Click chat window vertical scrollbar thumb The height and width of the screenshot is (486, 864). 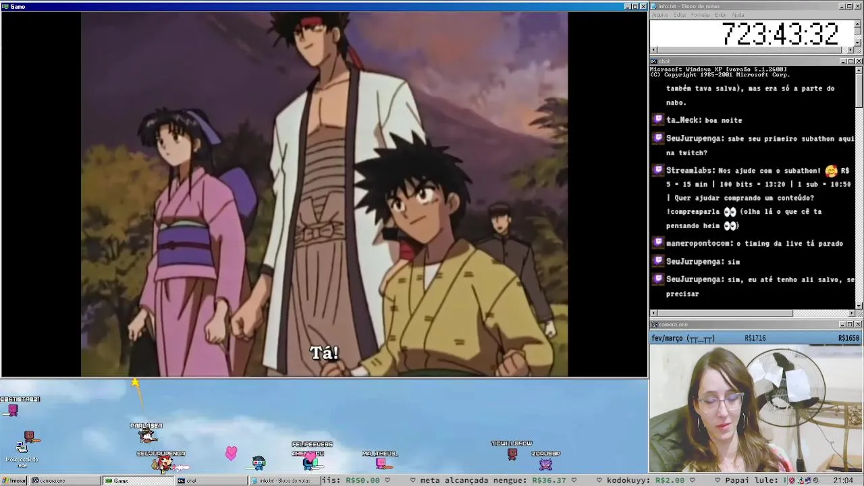(x=859, y=90)
